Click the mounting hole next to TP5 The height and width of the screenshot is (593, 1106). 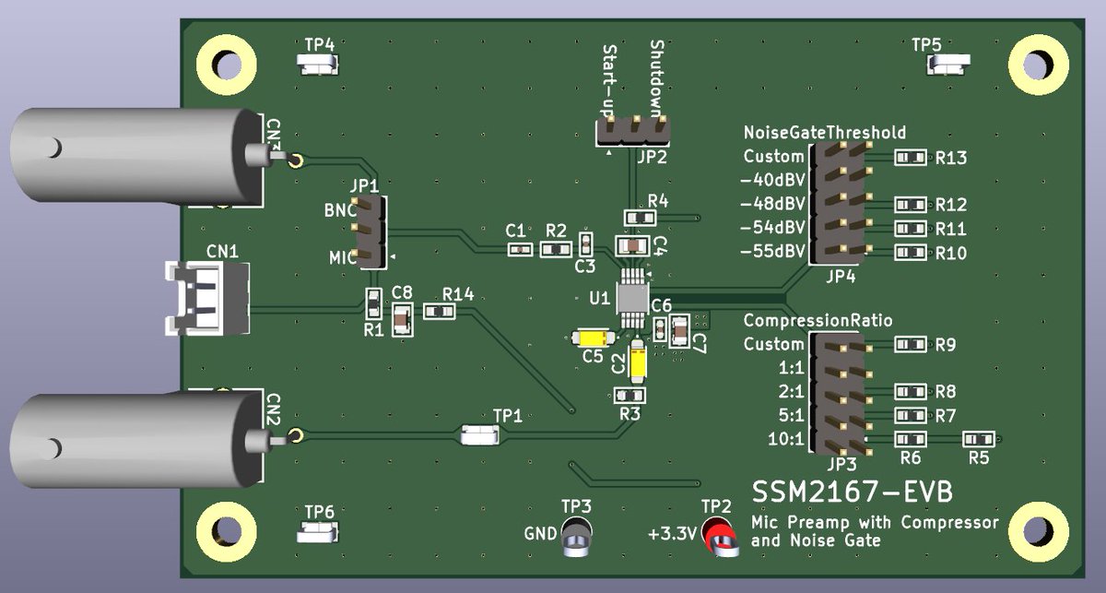pyautogui.click(x=1040, y=63)
